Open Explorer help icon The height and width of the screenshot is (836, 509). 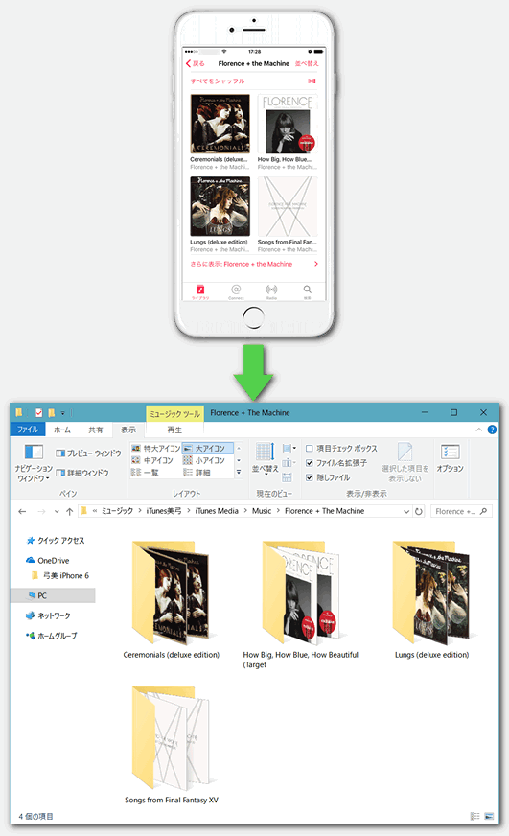(x=492, y=430)
